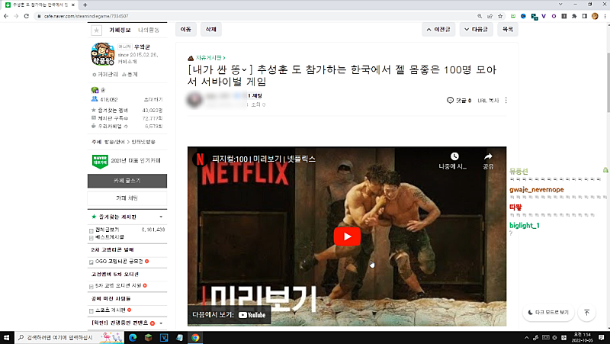Screen dimensions: 610x344
Task: Toggle dark mode with 다크 모드로 보기
Action: [x=548, y=313]
